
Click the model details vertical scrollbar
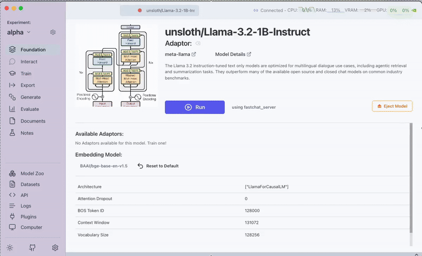click(x=411, y=174)
